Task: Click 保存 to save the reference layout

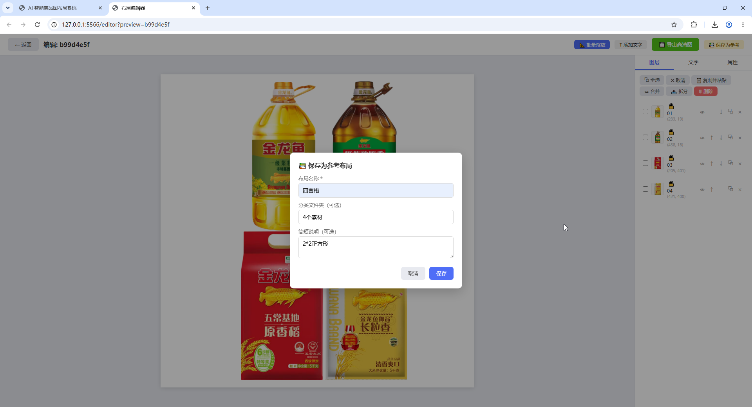Action: tap(441, 274)
